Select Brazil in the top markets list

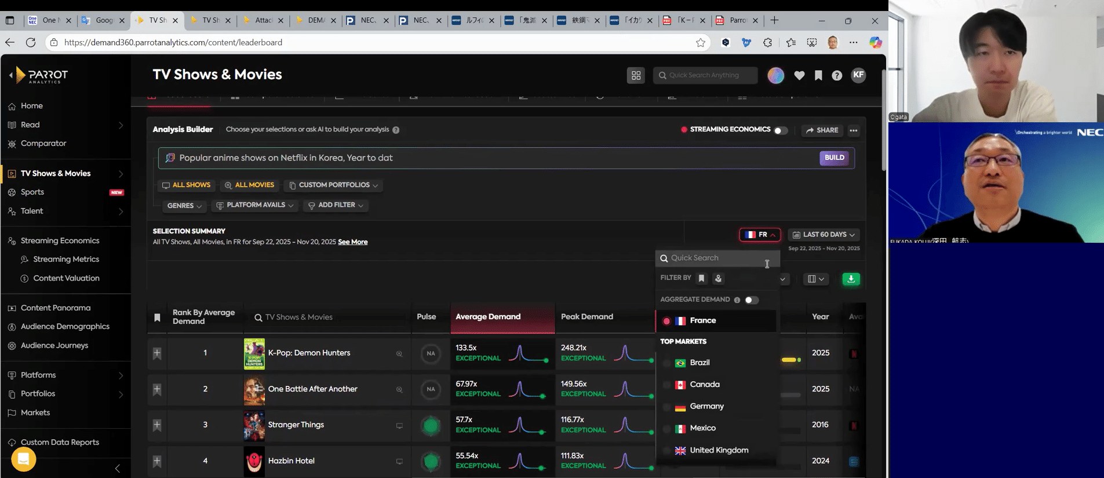[716, 363]
